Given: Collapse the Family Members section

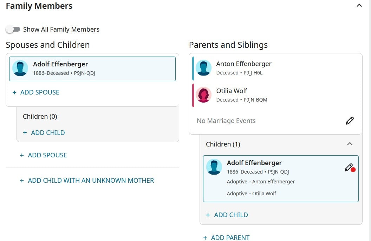Looking at the screenshot, I should point(359,5).
